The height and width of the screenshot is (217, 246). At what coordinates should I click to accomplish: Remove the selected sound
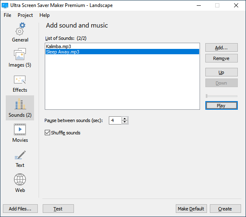pos(221,58)
